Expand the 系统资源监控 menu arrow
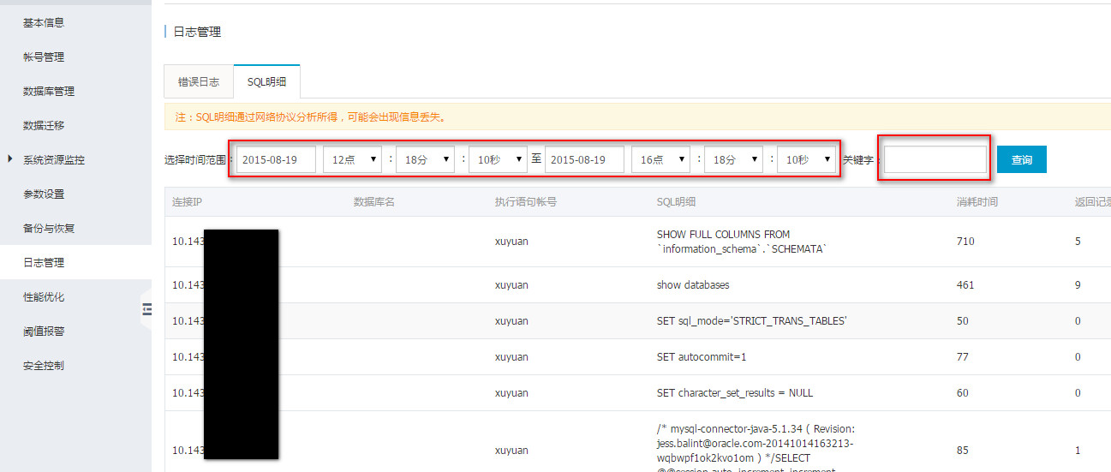This screenshot has height=472, width=1111. coord(9,159)
